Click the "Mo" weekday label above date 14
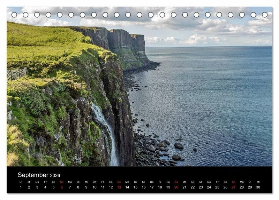The image size is (279, 200). click(127, 182)
